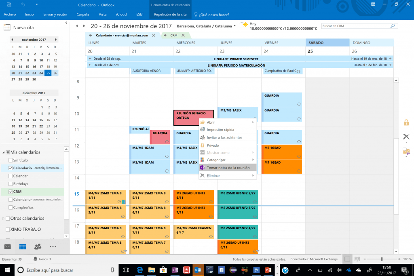Viewport: 414px width, 276px height.
Task: Open the Windows Start menu
Action: click(7, 270)
